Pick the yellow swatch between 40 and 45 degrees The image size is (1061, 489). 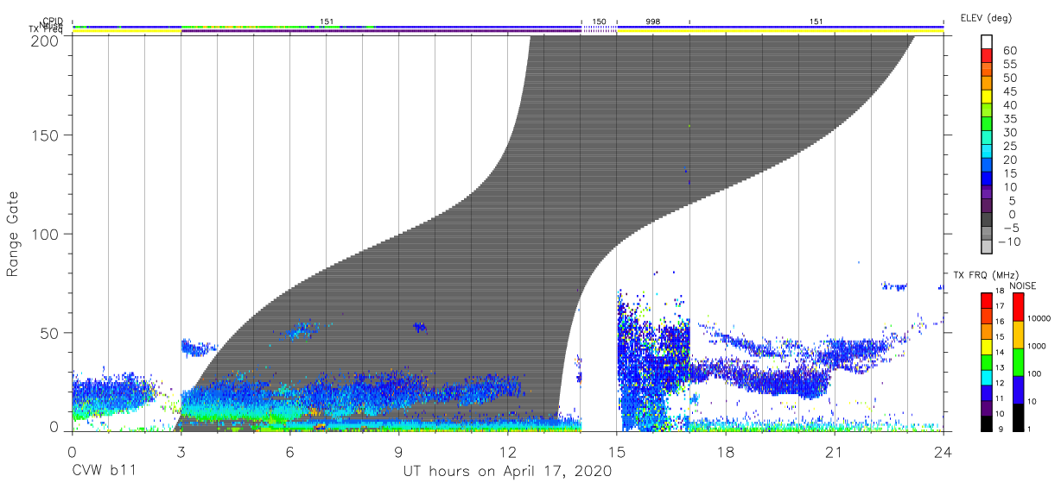[x=988, y=98]
